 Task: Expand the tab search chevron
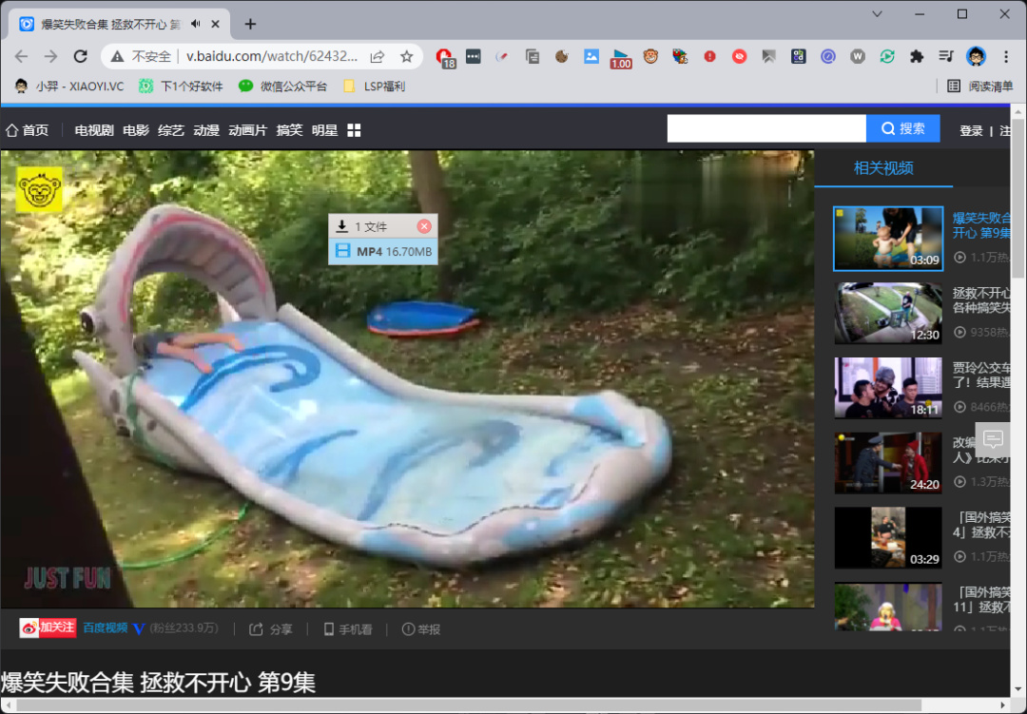point(877,13)
